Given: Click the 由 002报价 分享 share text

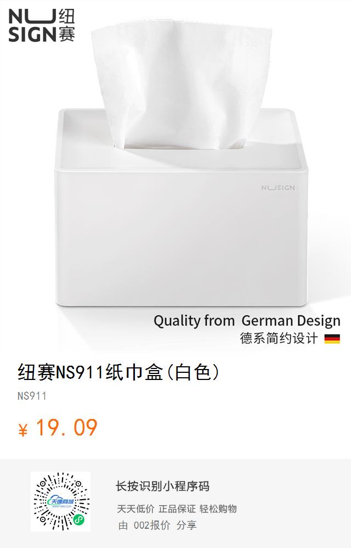Looking at the screenshot, I should 157,525.
